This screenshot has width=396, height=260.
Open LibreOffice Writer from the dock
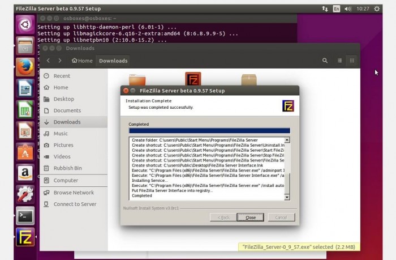(25, 88)
